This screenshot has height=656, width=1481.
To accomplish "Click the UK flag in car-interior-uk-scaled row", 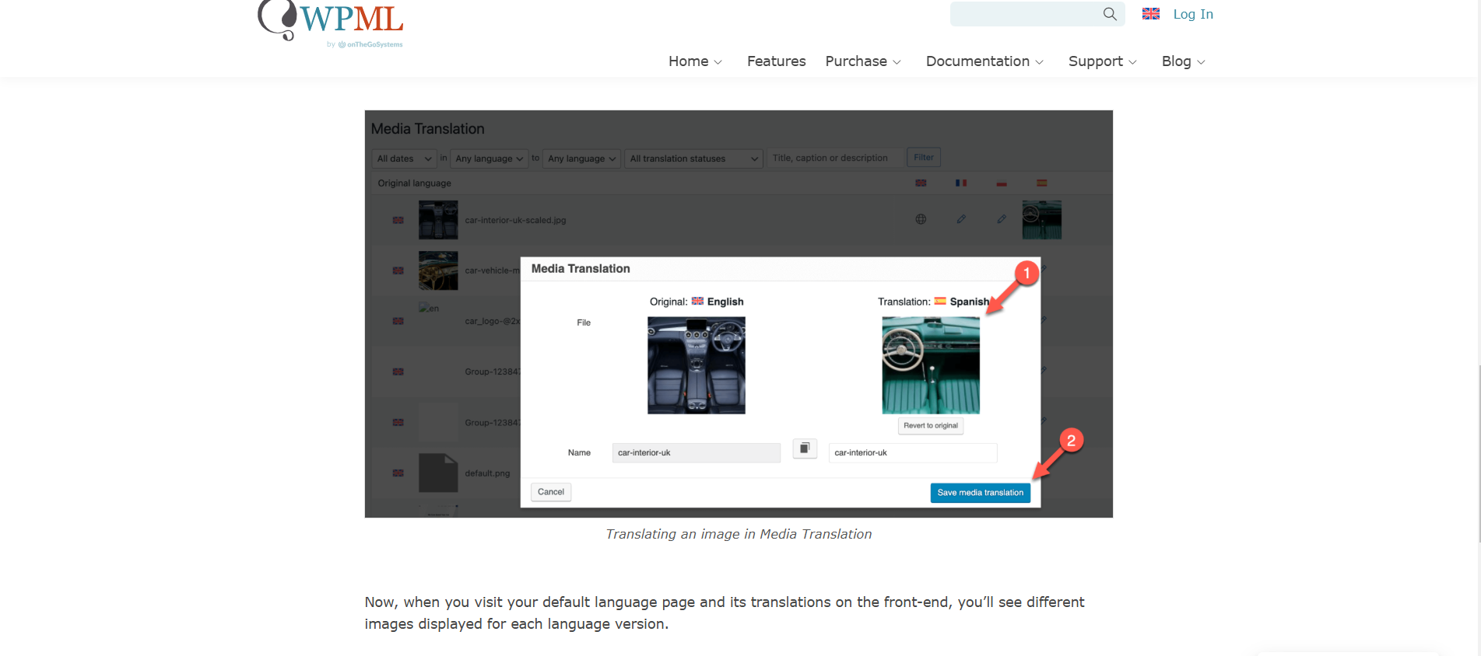I will click(x=398, y=220).
